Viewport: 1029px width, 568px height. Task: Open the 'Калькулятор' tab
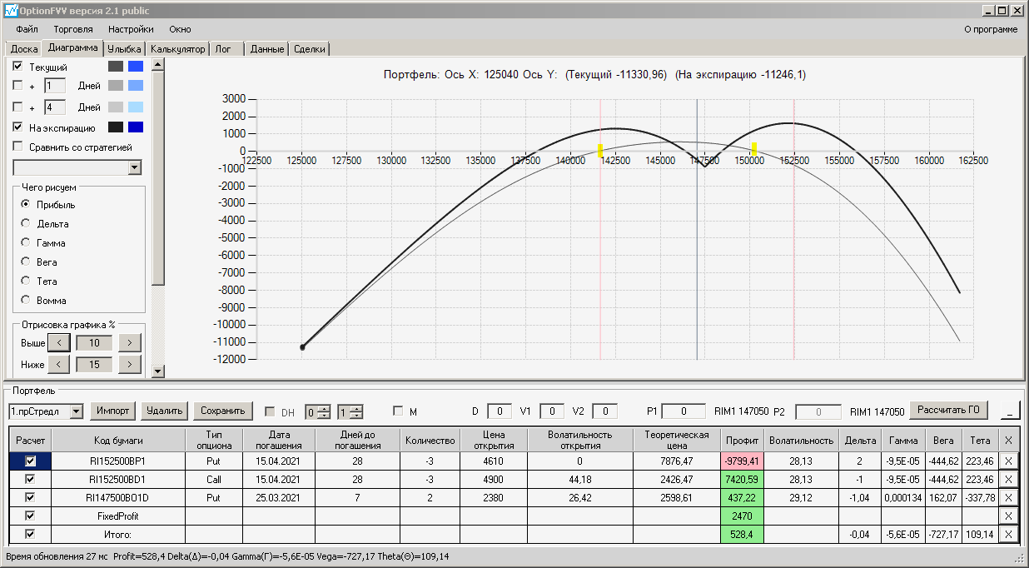[178, 49]
